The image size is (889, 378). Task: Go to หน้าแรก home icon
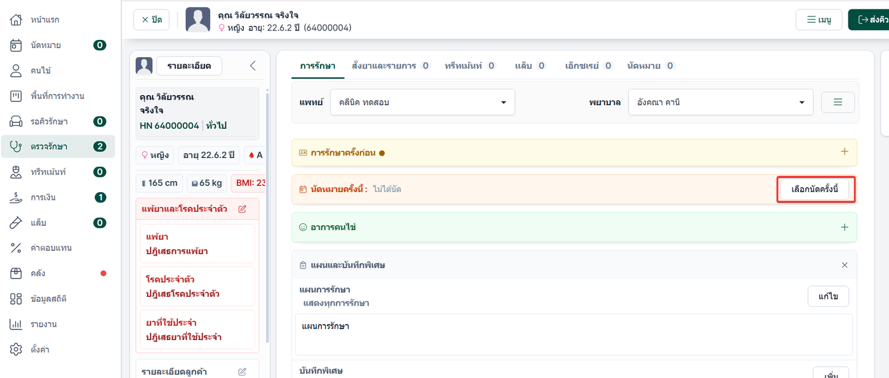[17, 20]
